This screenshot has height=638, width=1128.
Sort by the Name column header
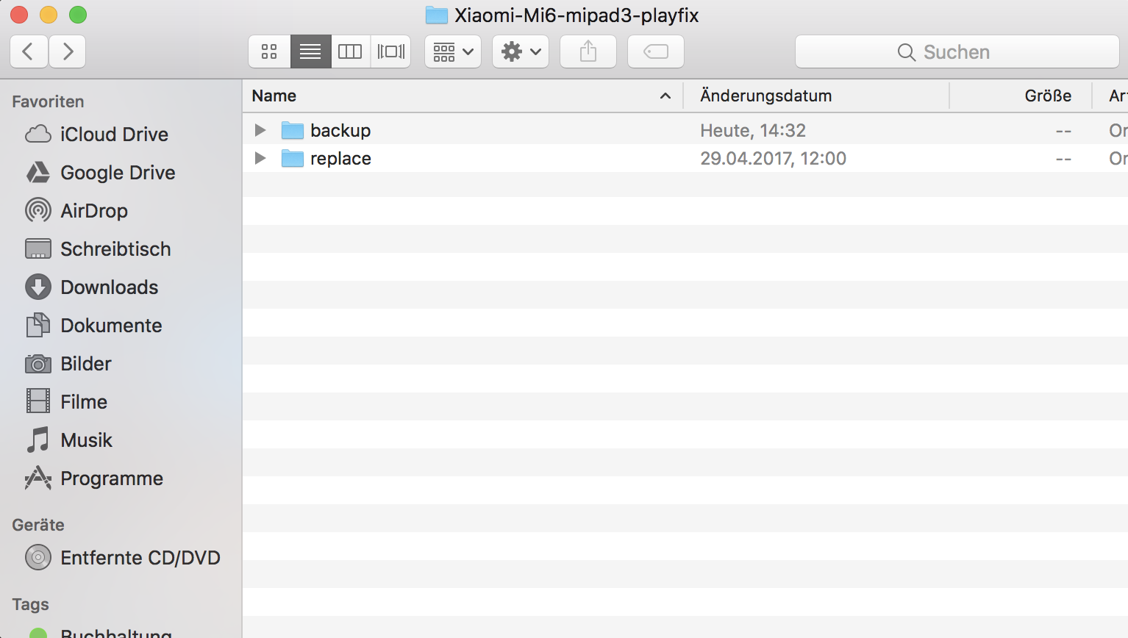[463, 96]
